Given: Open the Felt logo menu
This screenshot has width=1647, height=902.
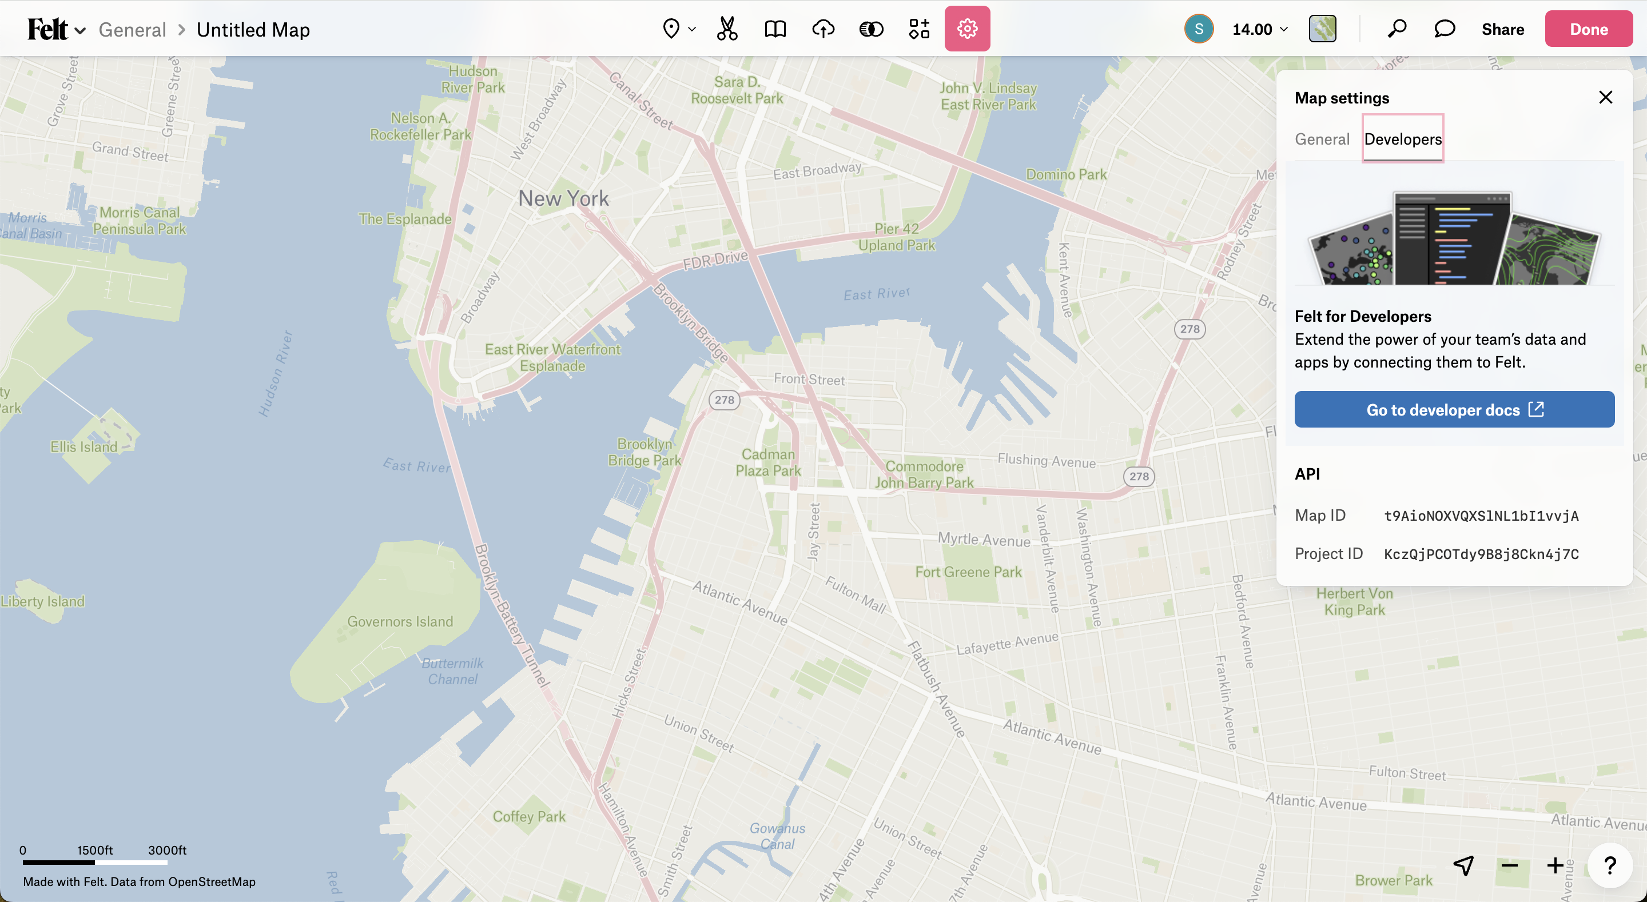Looking at the screenshot, I should click(x=56, y=29).
